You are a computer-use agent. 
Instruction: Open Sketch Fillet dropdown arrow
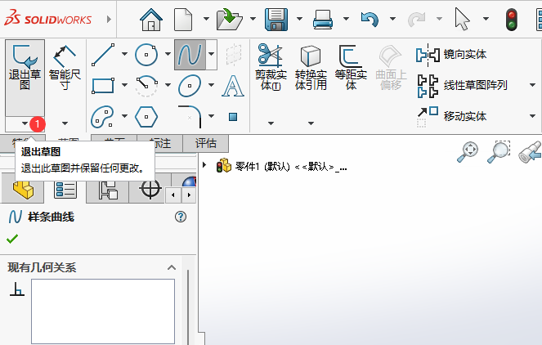click(211, 116)
